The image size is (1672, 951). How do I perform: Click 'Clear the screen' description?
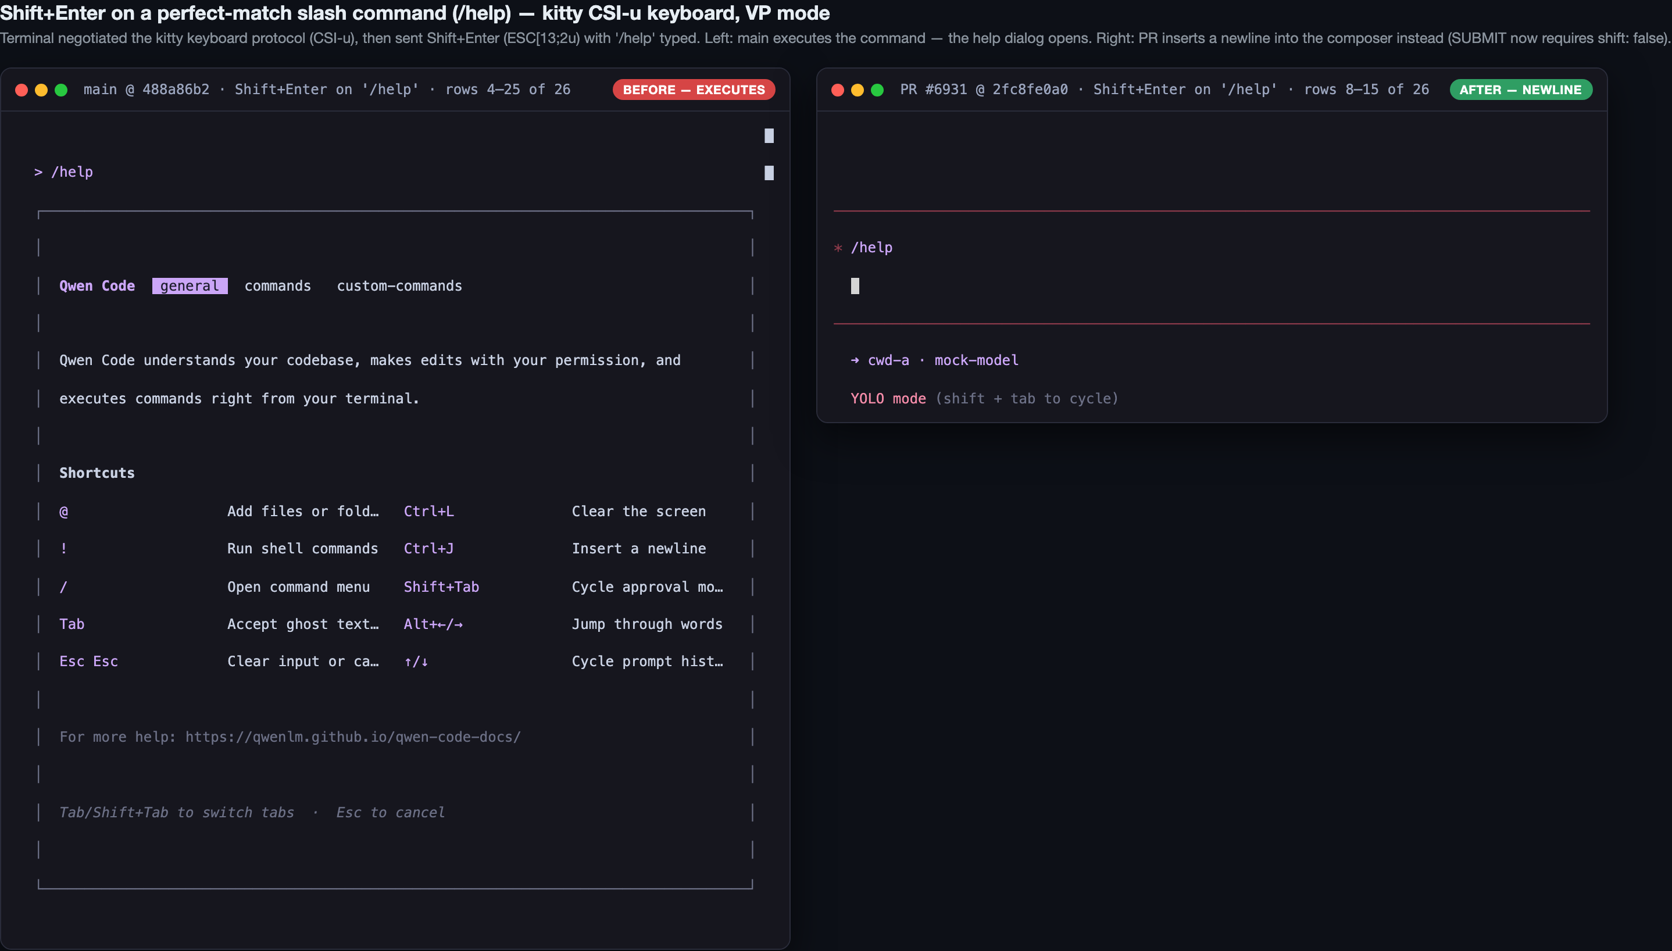click(639, 512)
